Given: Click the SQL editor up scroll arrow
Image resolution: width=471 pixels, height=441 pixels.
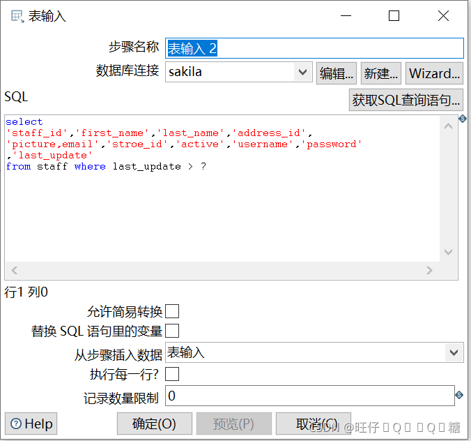Looking at the screenshot, I should (x=449, y=126).
